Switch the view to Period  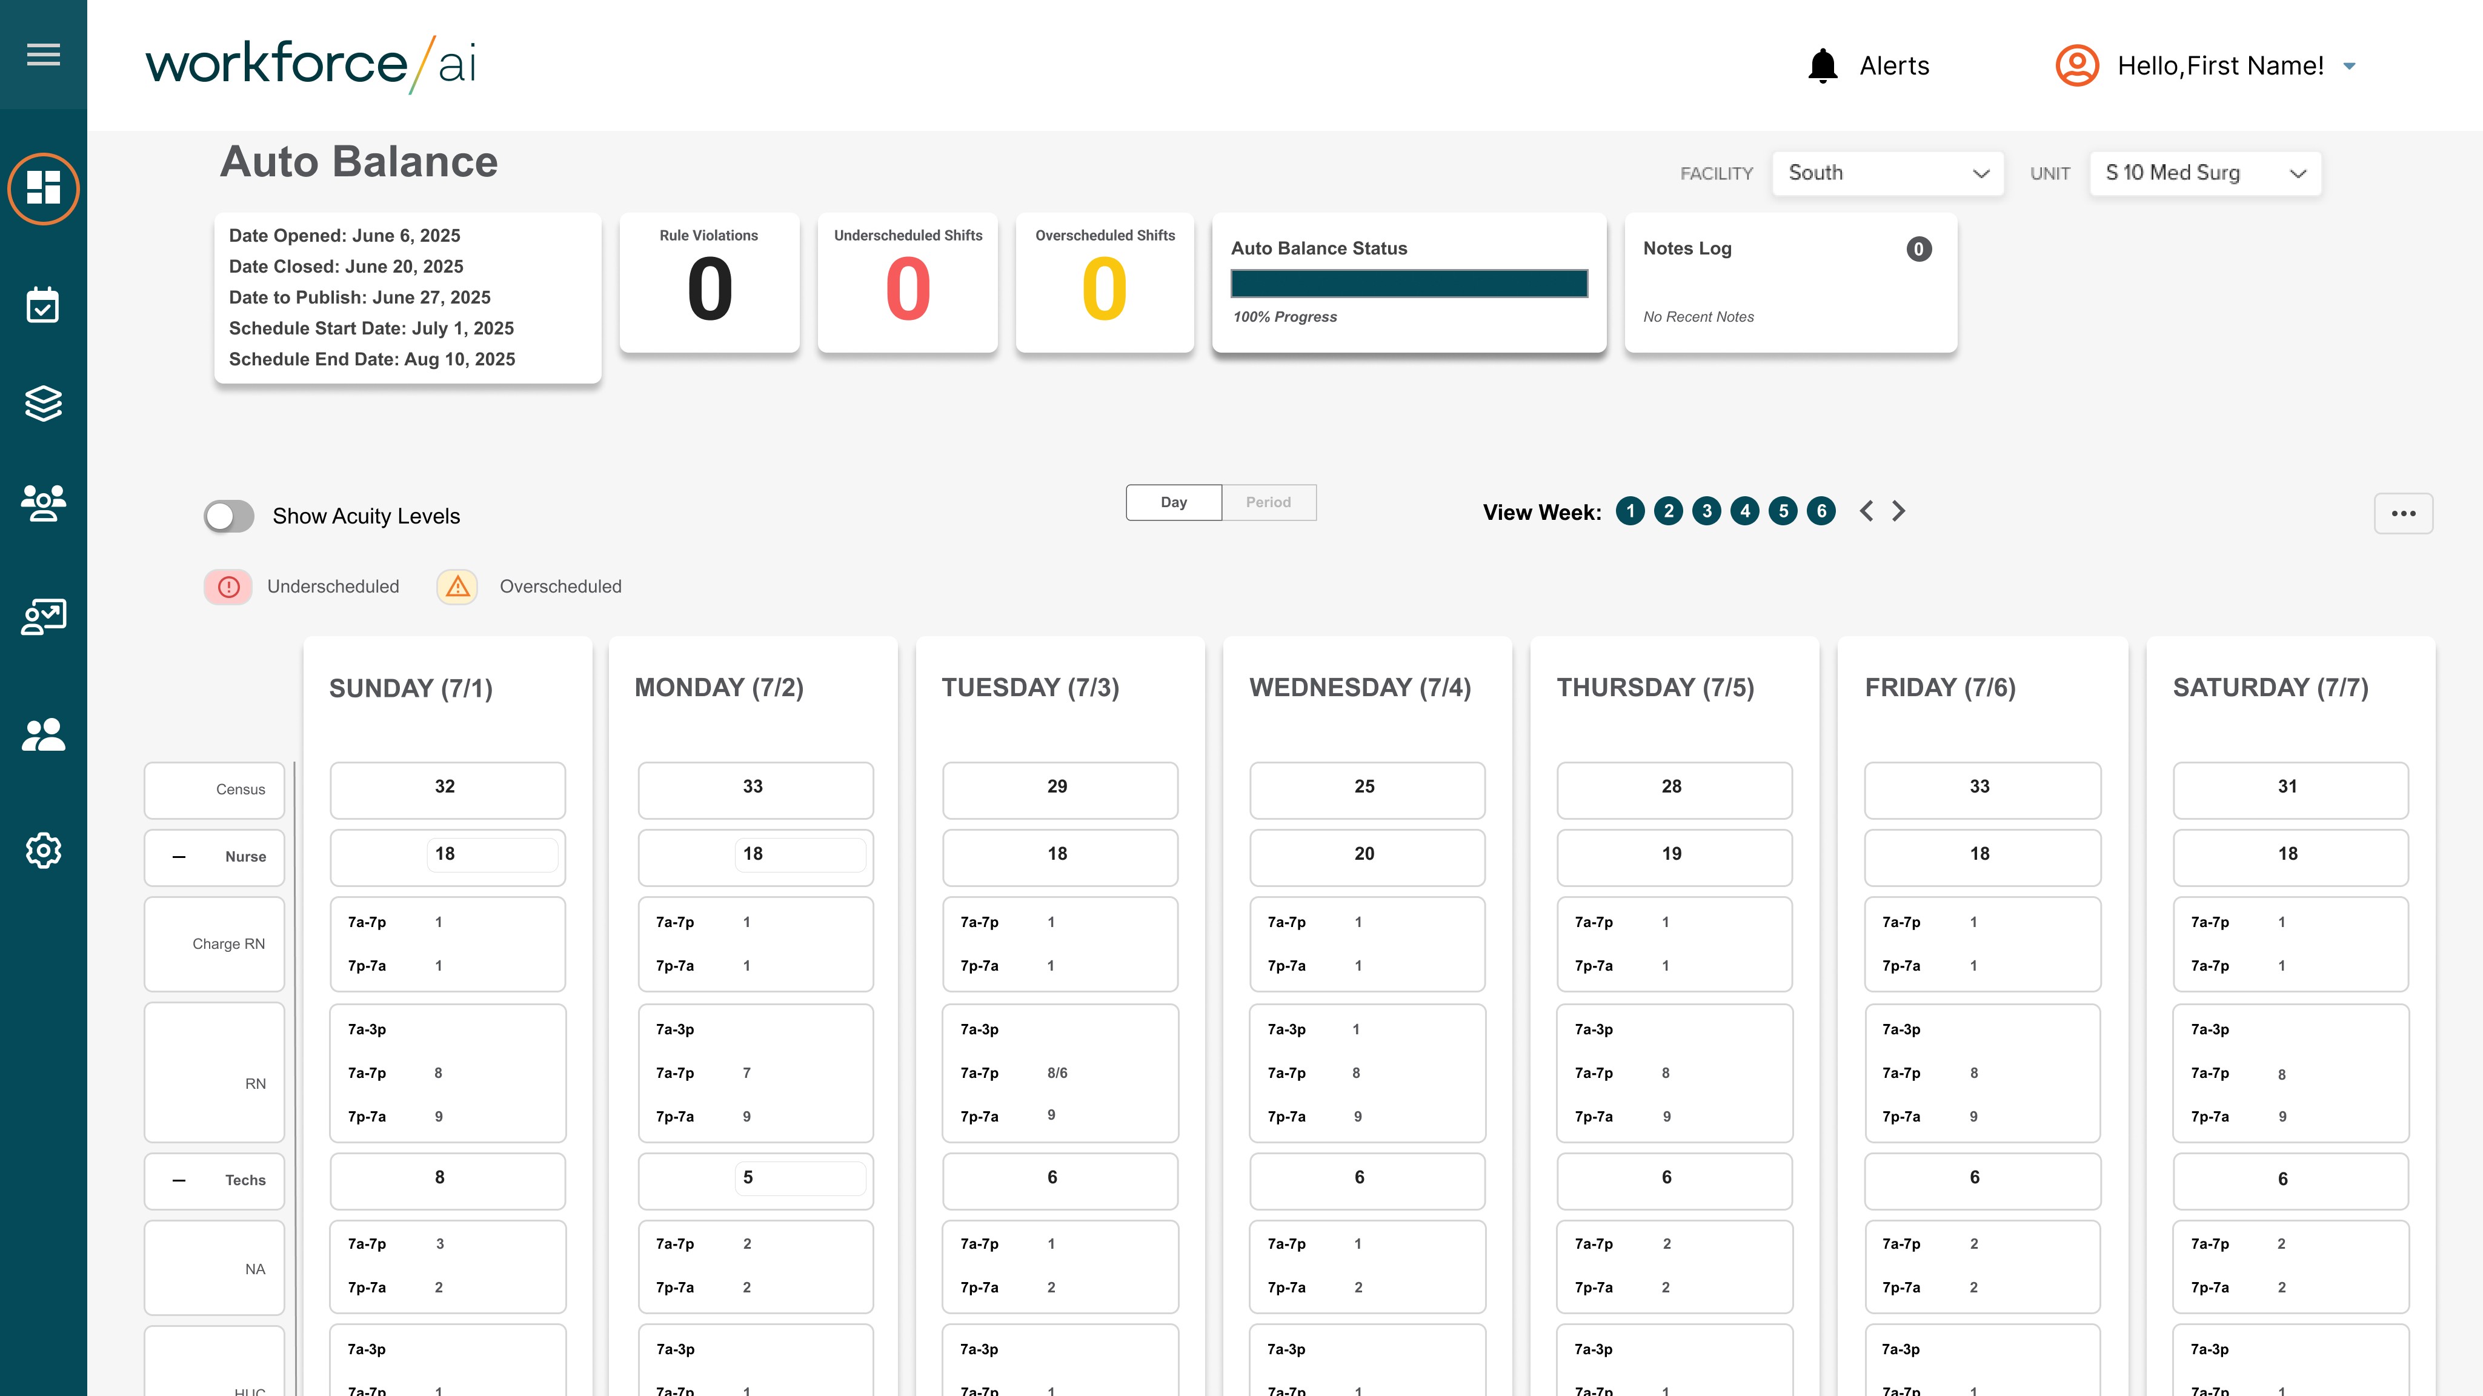point(1268,502)
